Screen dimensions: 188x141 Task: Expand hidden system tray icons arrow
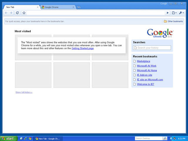171,139
